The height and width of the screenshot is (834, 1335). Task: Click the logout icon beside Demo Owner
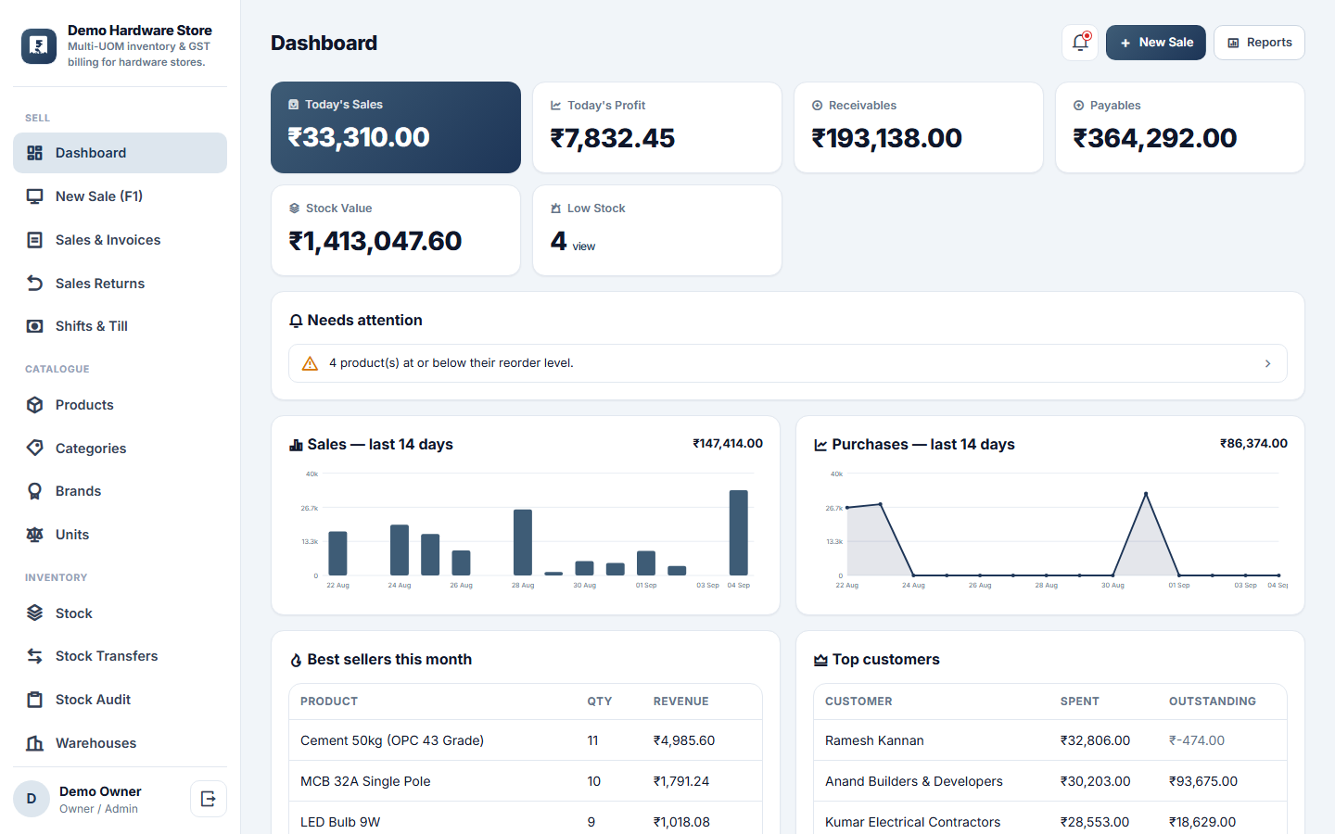point(209,799)
